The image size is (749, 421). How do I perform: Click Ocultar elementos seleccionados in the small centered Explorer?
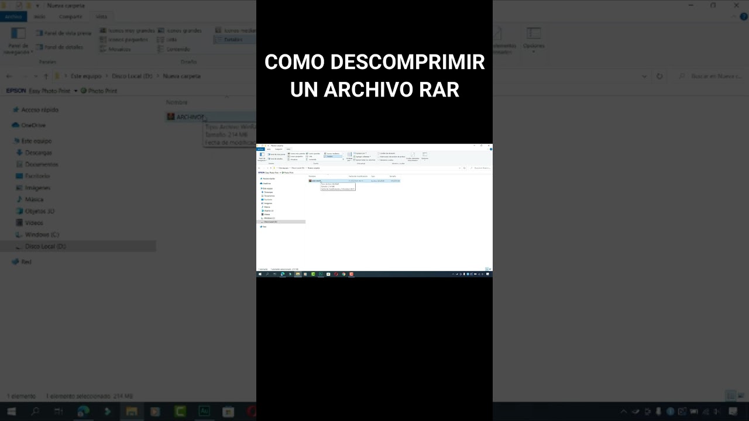point(413,156)
